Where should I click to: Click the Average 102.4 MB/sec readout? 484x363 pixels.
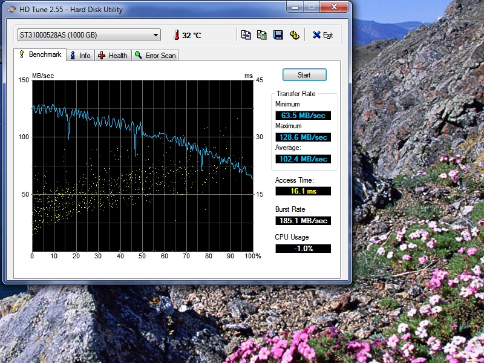coord(303,159)
